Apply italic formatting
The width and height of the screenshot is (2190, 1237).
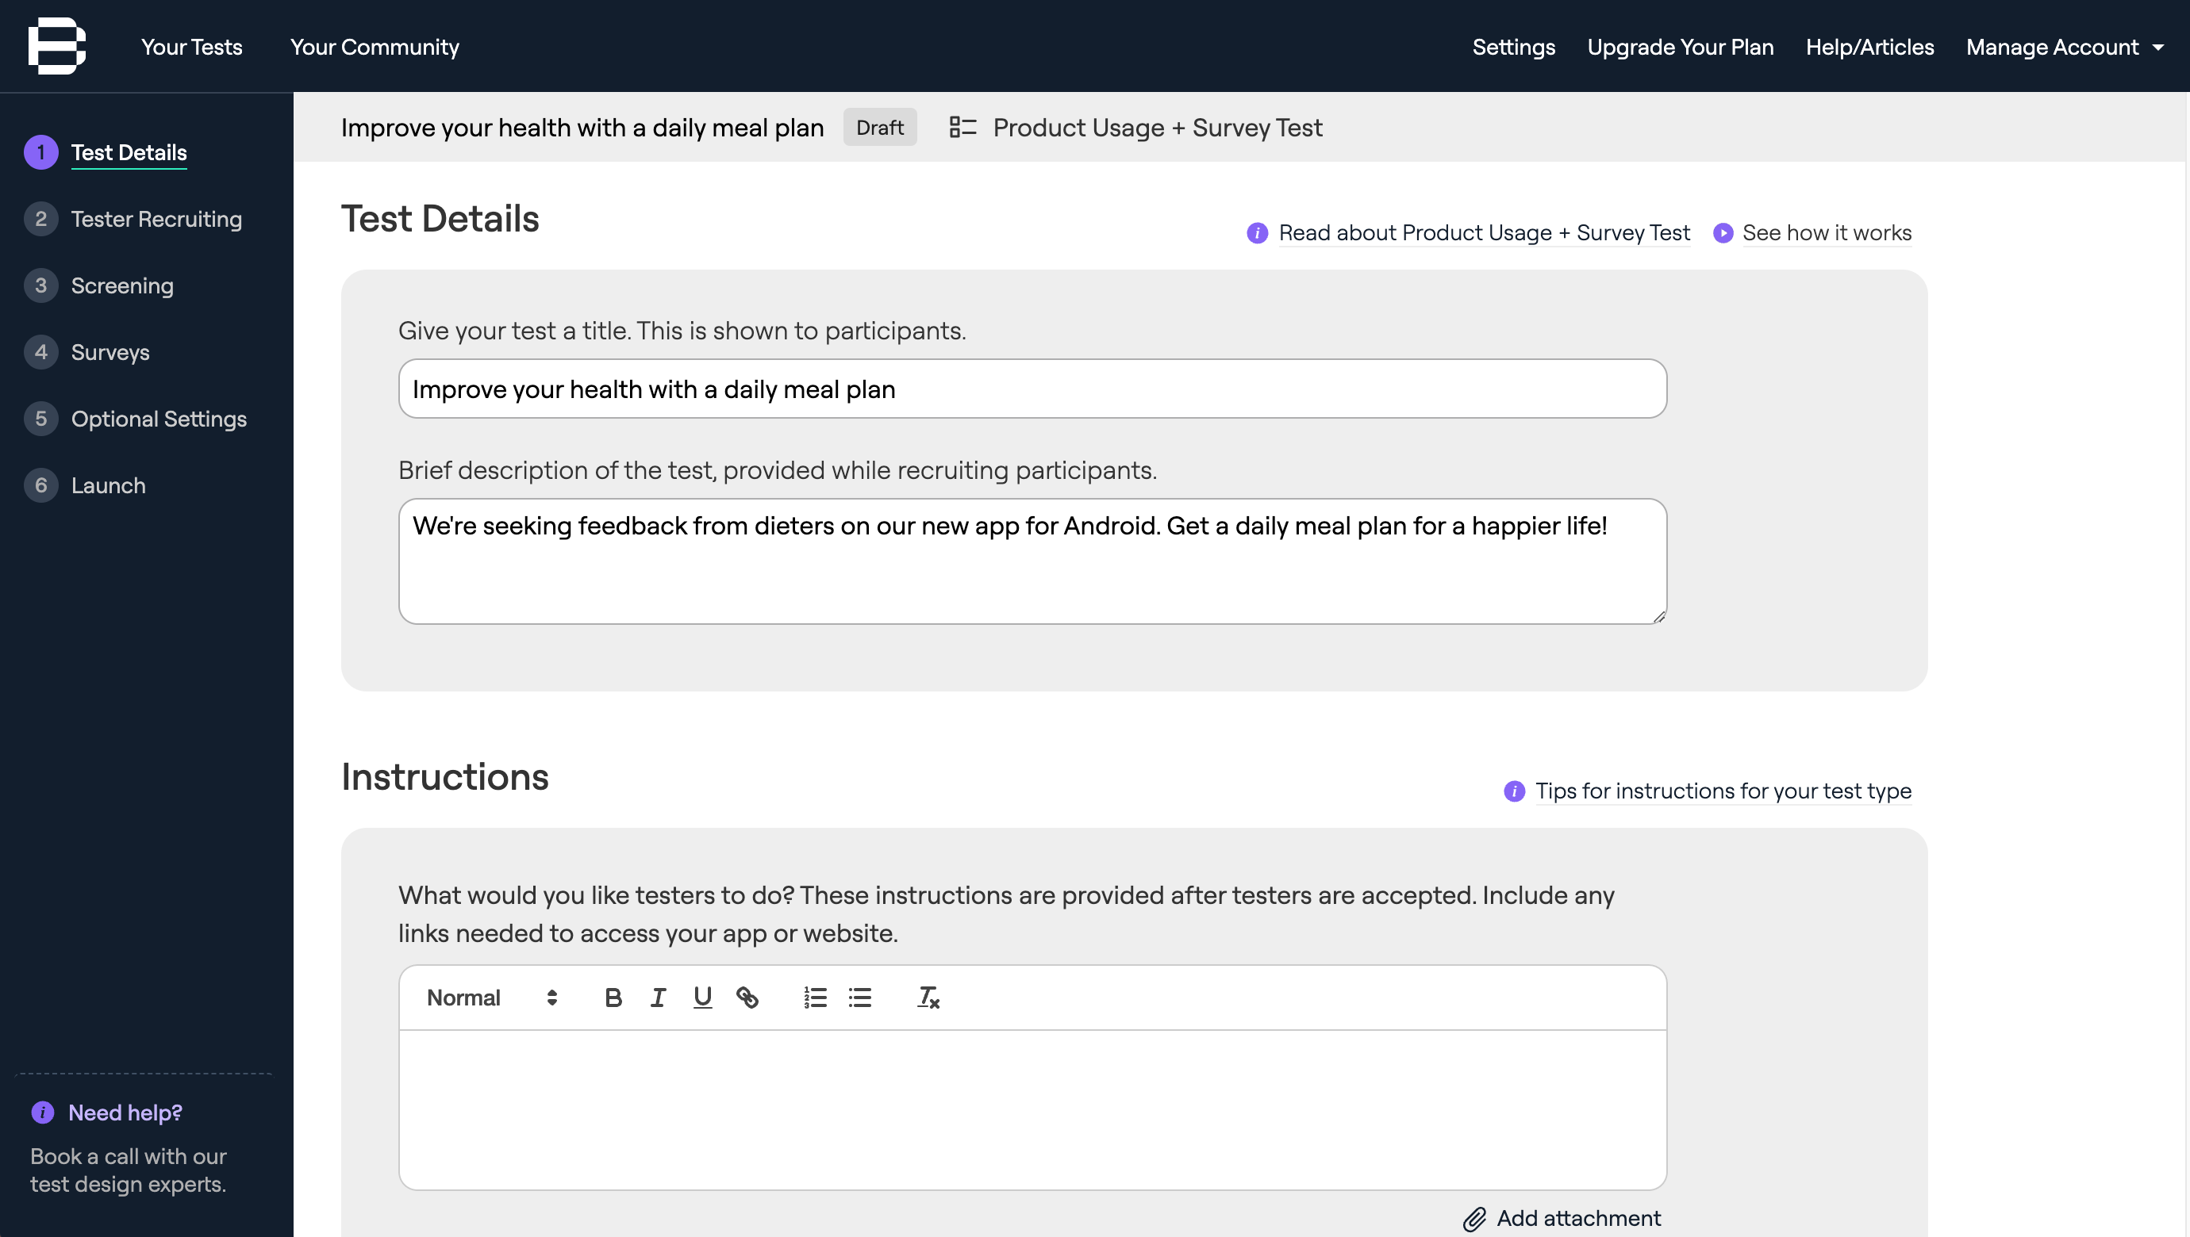tap(658, 998)
